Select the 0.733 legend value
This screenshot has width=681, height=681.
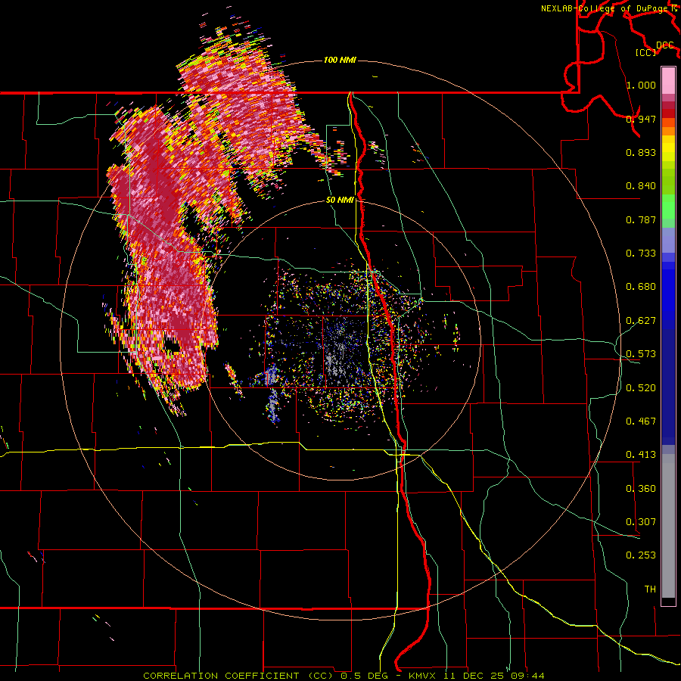click(x=641, y=253)
